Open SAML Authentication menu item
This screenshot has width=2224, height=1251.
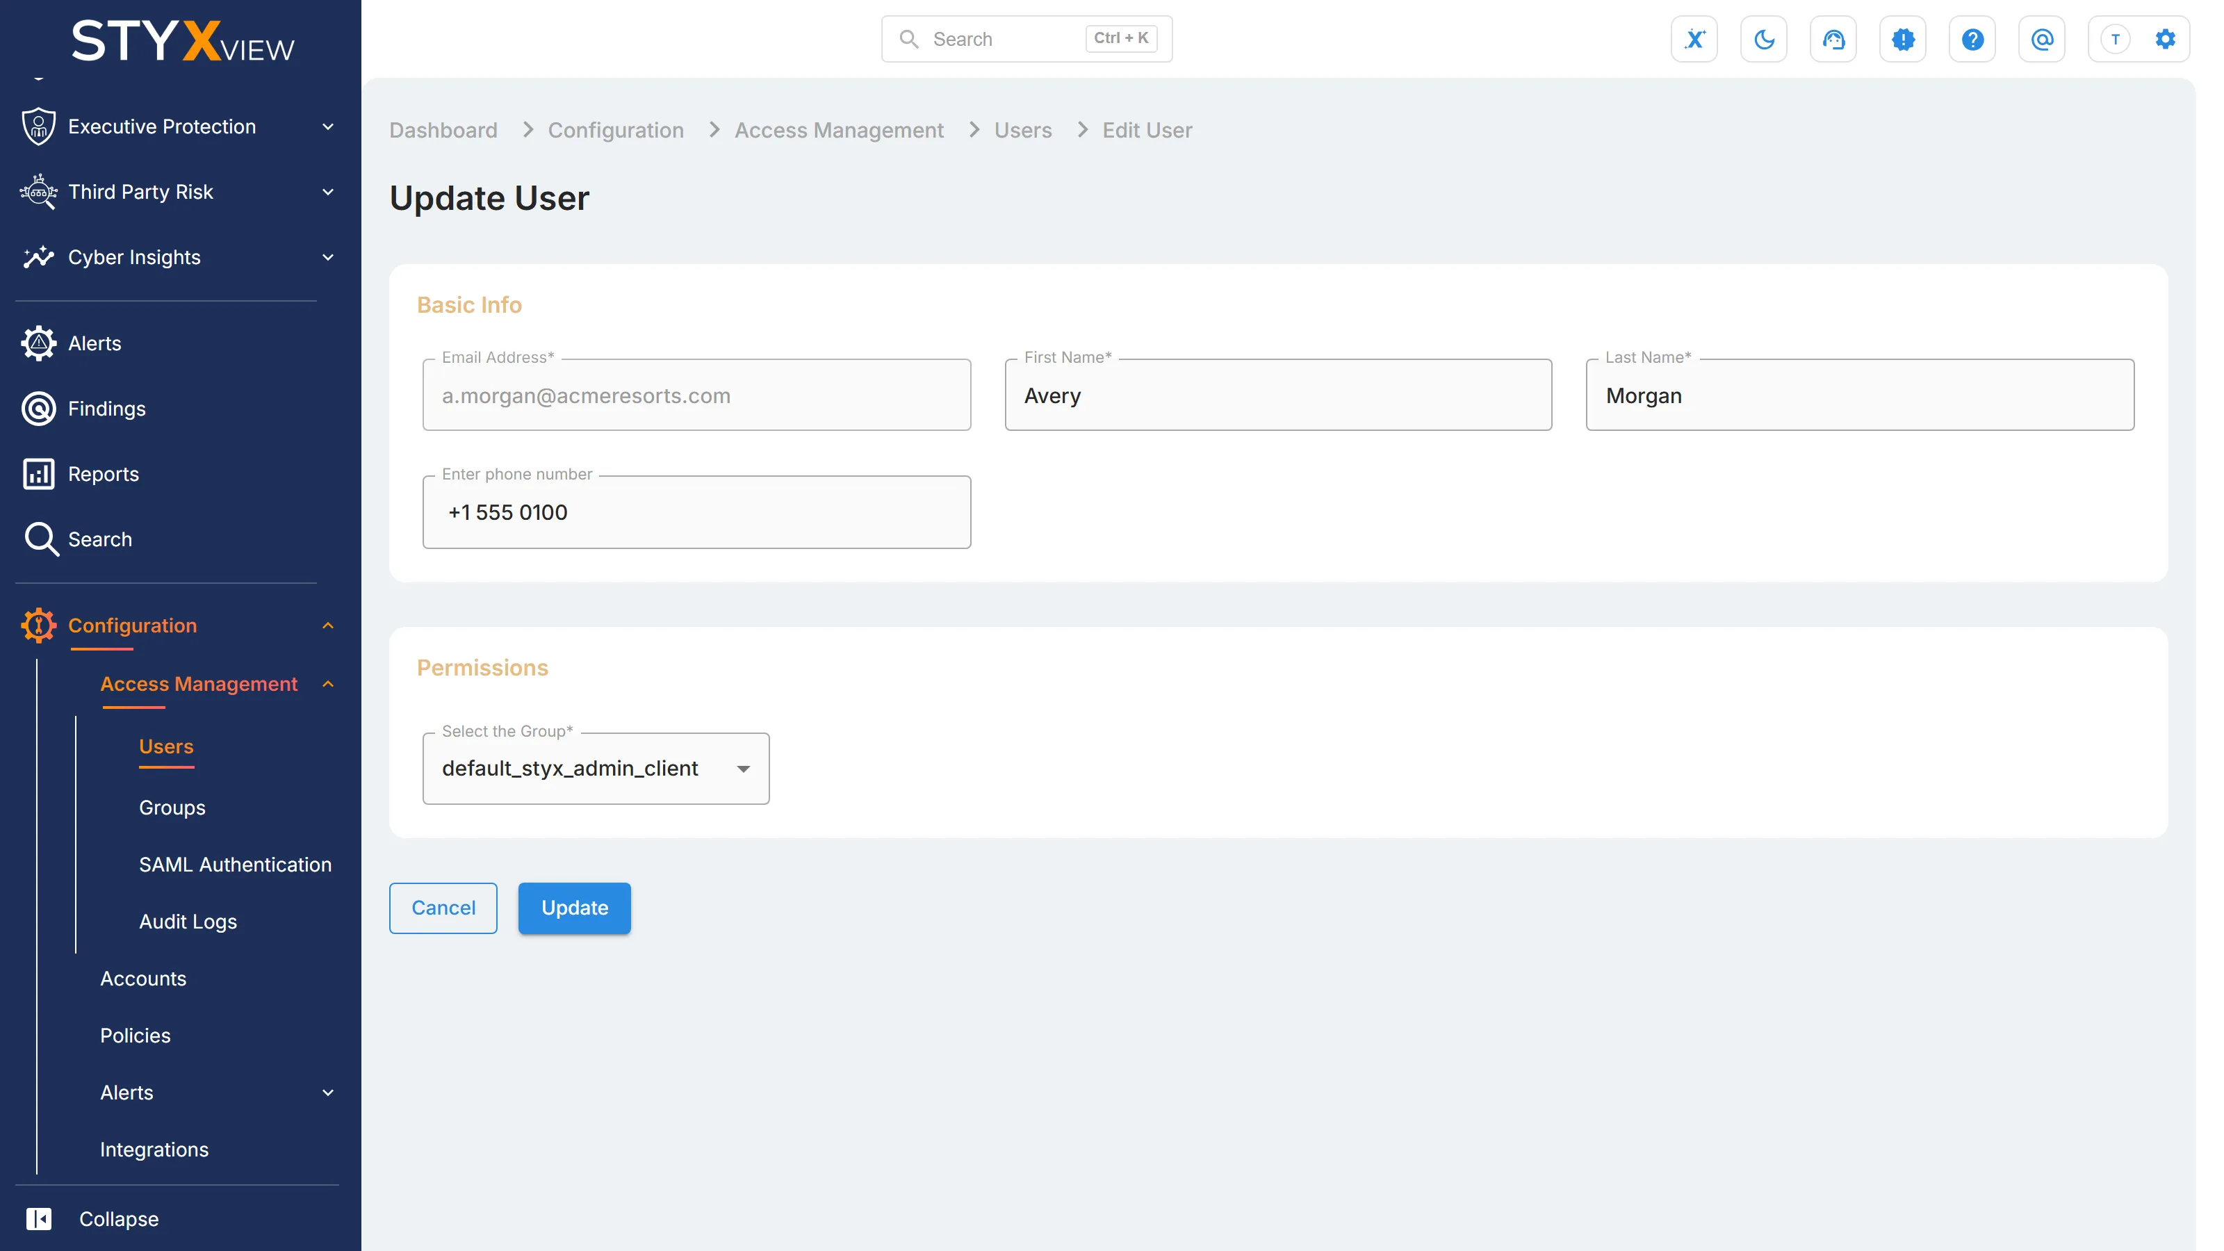coord(235,864)
